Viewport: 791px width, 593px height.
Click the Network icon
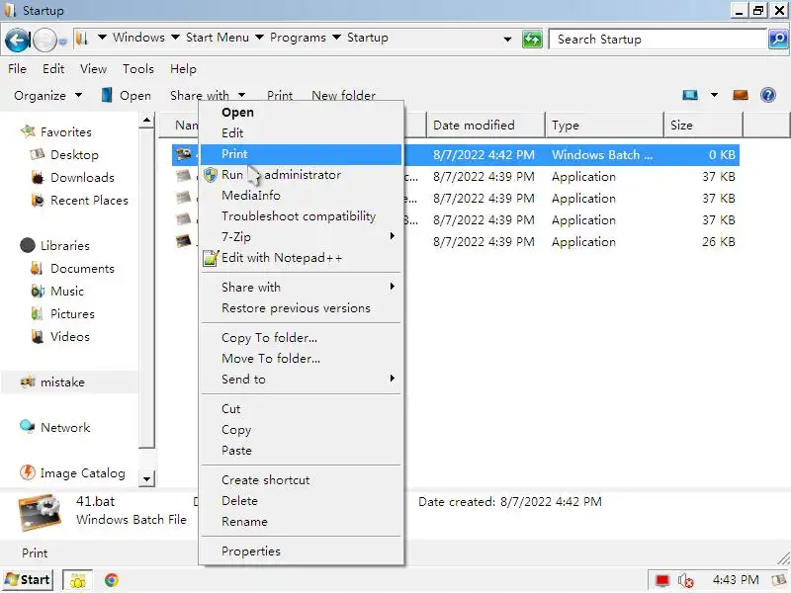tap(28, 427)
